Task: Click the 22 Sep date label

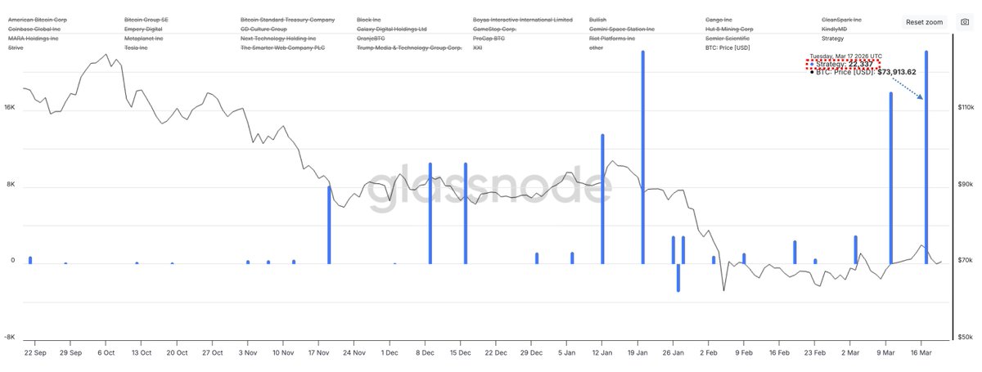Action: tap(35, 353)
